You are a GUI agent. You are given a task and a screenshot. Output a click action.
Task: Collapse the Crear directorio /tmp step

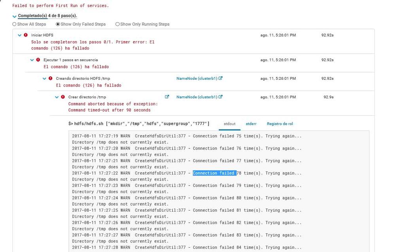click(57, 97)
